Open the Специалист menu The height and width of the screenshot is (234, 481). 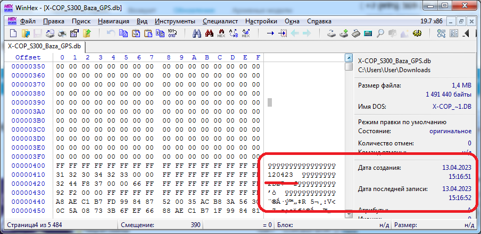tap(221, 21)
